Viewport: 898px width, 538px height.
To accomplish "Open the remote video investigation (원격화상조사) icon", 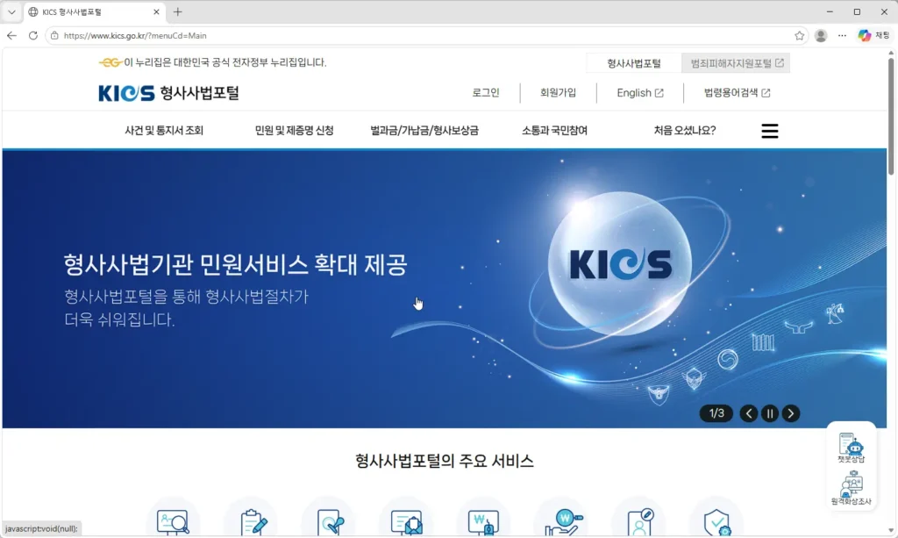I will pyautogui.click(x=851, y=488).
